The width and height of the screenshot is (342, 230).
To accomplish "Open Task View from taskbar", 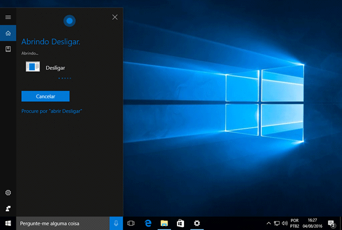I will click(x=131, y=224).
